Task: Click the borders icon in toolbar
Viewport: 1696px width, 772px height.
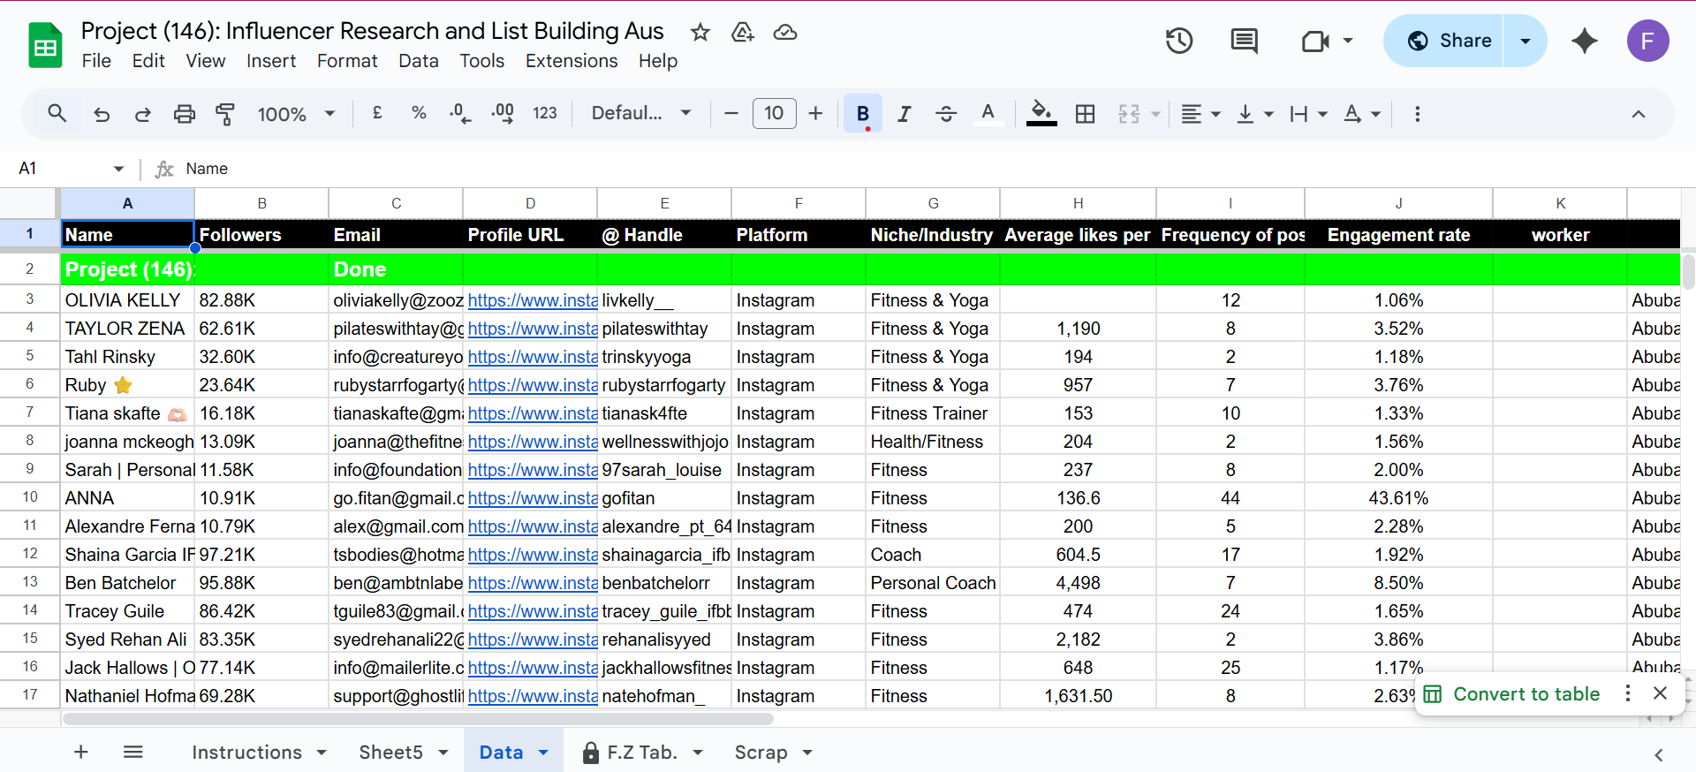Action: [1085, 114]
